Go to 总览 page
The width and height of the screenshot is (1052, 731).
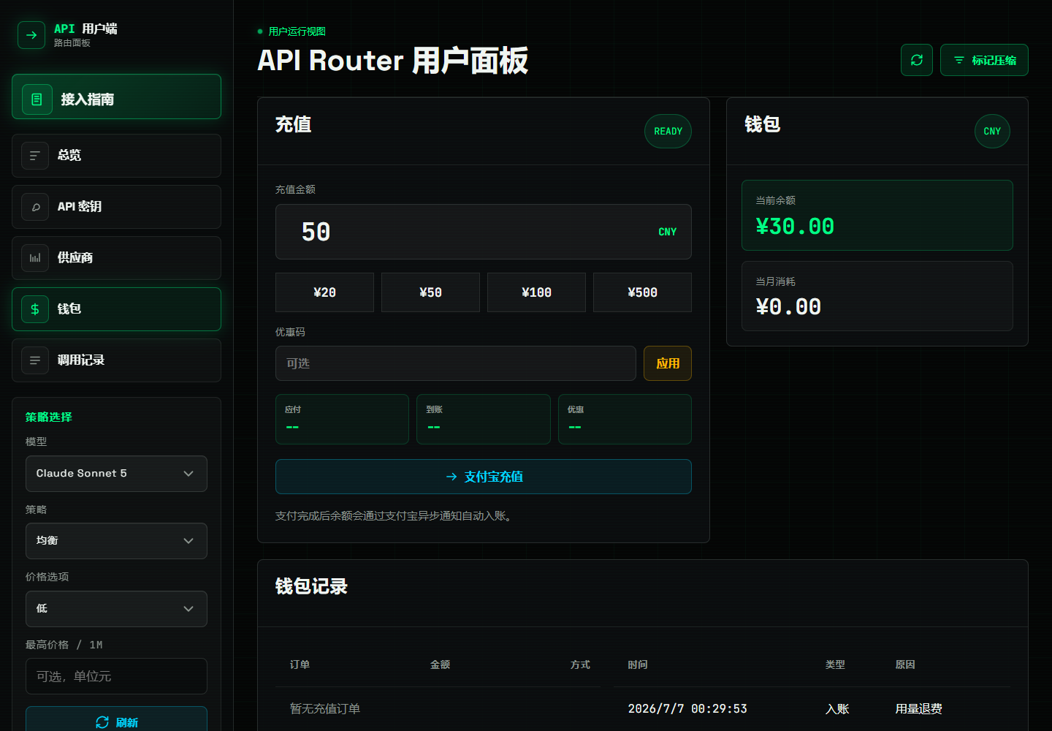(116, 156)
